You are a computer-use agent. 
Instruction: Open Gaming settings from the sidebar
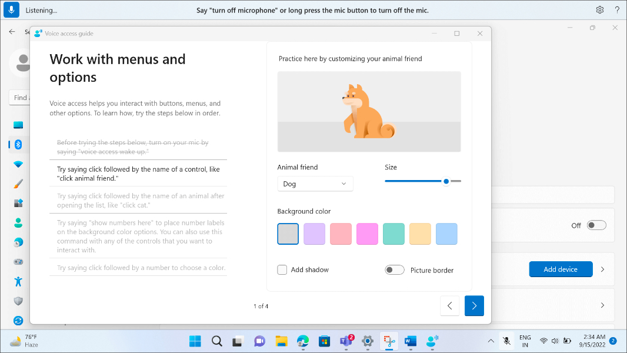pos(18,262)
